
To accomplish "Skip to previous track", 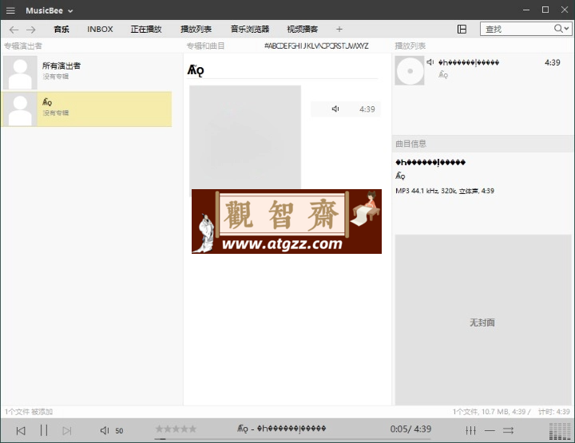I will click(x=21, y=430).
